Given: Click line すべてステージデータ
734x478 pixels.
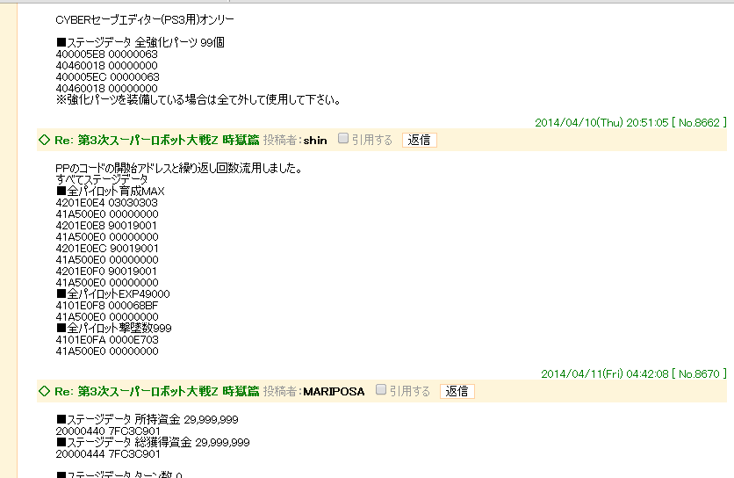Looking at the screenshot, I should (x=102, y=179).
